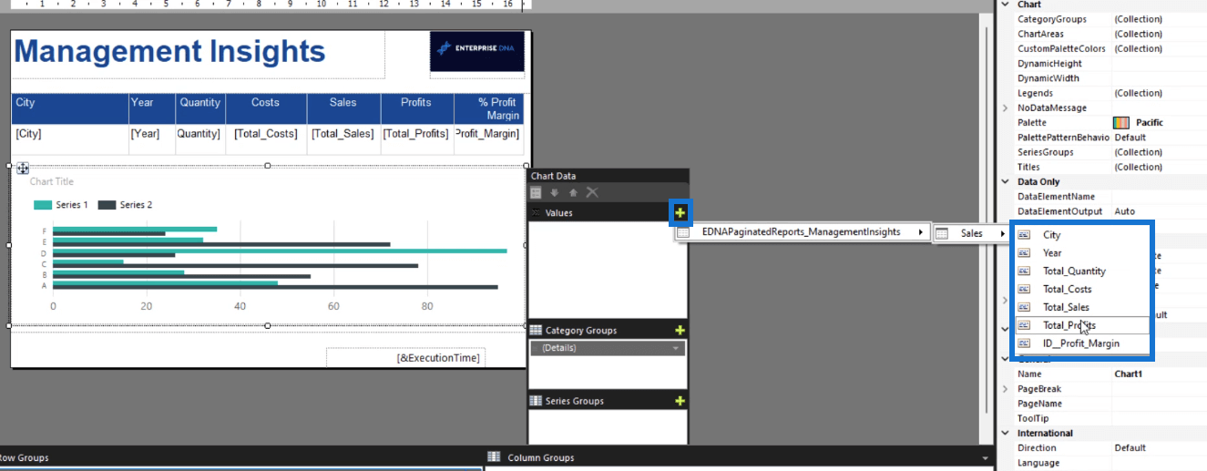Click the DataElementOutput Auto value

point(1125,210)
